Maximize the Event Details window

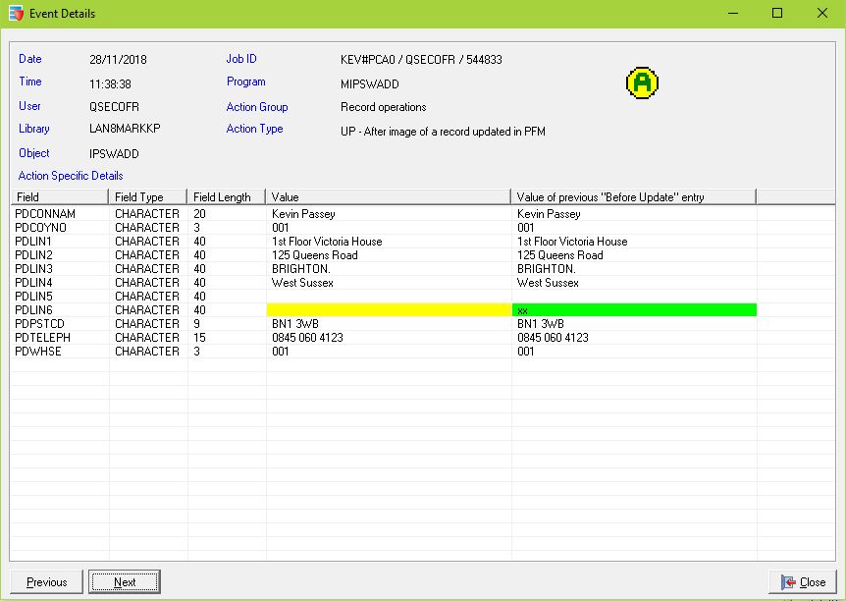click(776, 14)
